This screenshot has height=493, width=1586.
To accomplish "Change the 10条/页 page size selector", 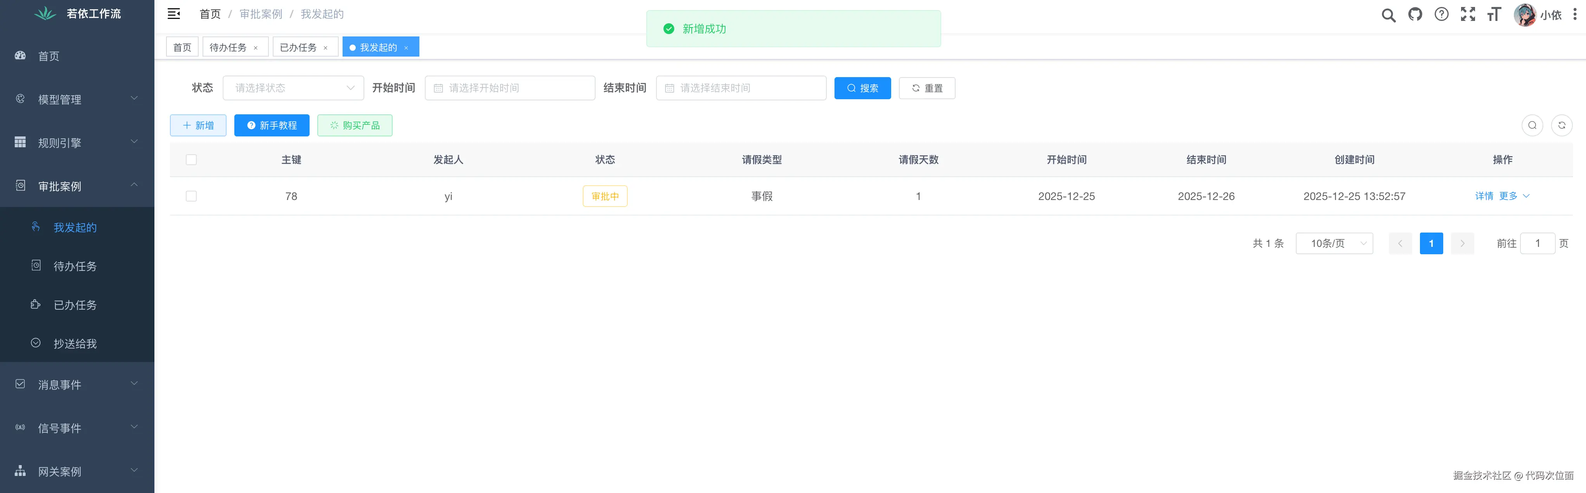I will coord(1333,243).
